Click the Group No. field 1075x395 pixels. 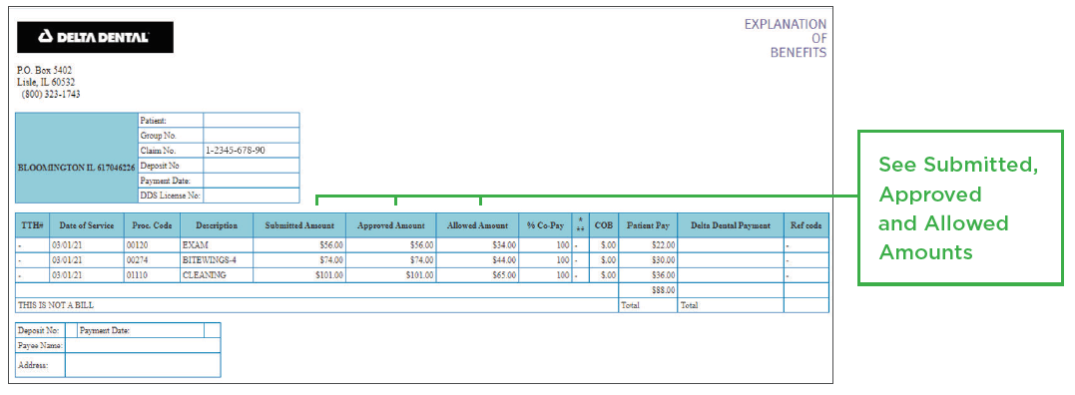(x=251, y=136)
